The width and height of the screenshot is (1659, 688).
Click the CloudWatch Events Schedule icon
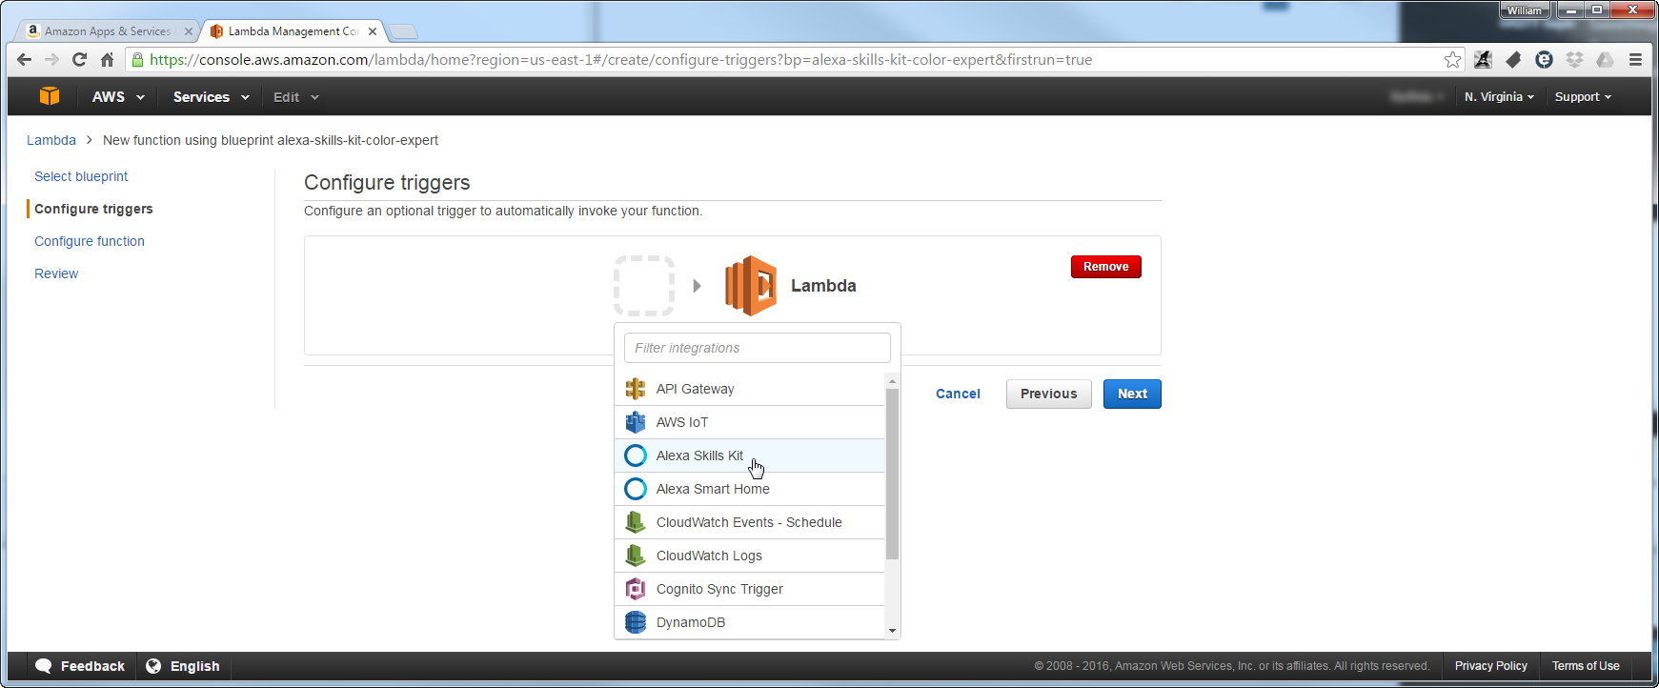tap(636, 522)
